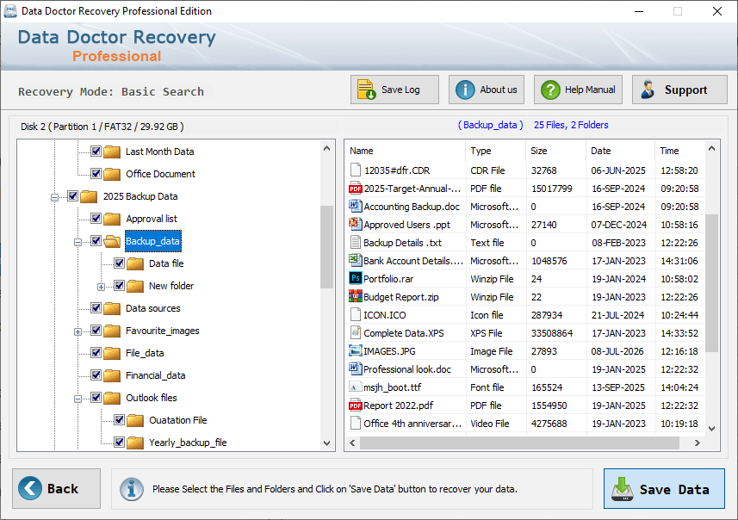
Task: Click the info icon in the status message
Action: click(131, 489)
